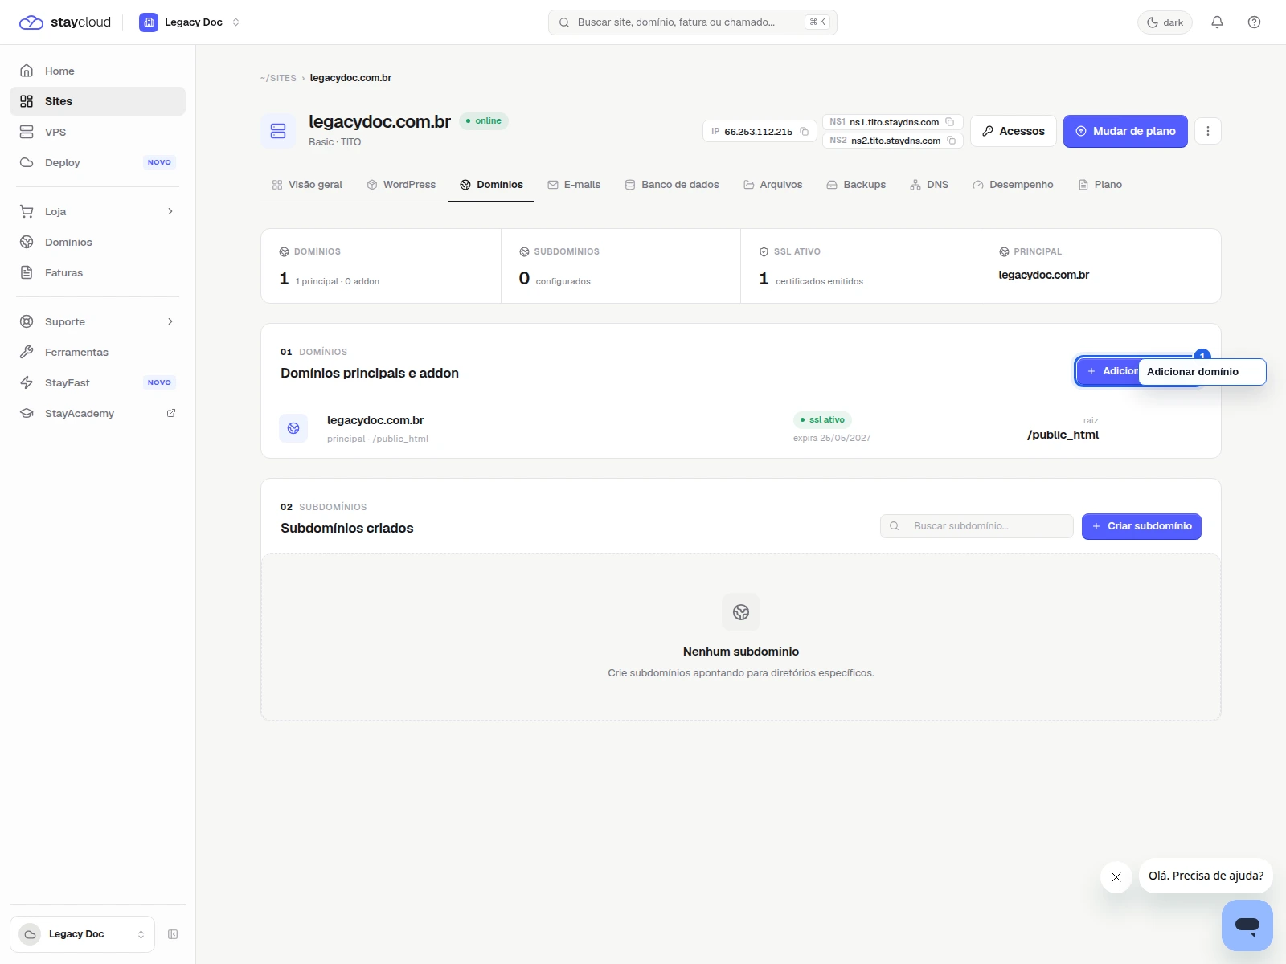Switch to Visão geral tab

coord(307,185)
